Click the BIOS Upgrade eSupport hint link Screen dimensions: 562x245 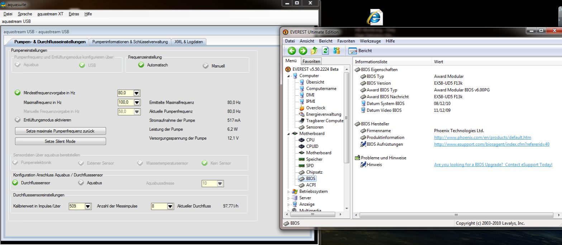[493, 165]
